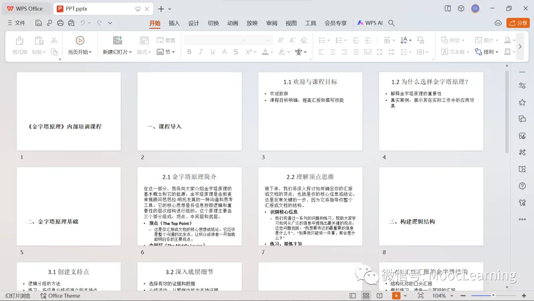Click the zoom slider handle

tap(493, 296)
